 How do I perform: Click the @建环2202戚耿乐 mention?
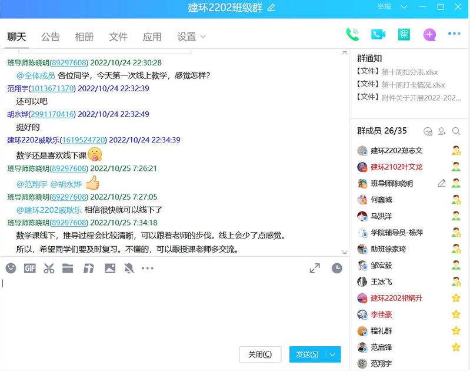tap(49, 210)
